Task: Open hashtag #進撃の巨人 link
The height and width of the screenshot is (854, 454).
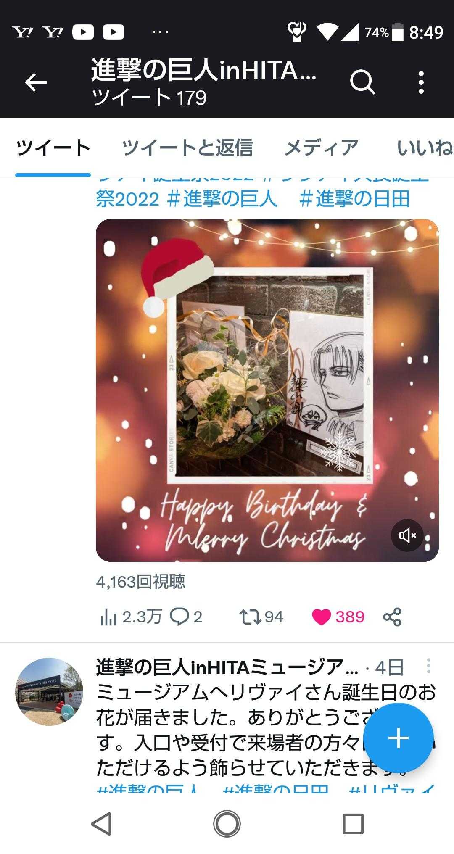Action: pyautogui.click(x=222, y=199)
